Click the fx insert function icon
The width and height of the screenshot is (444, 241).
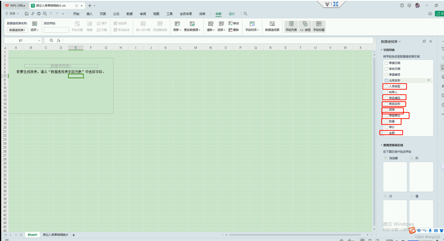pyautogui.click(x=58, y=40)
